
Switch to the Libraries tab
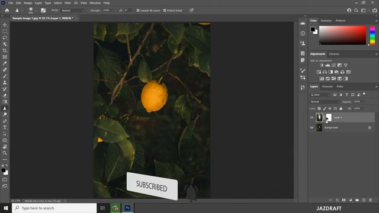point(334,54)
